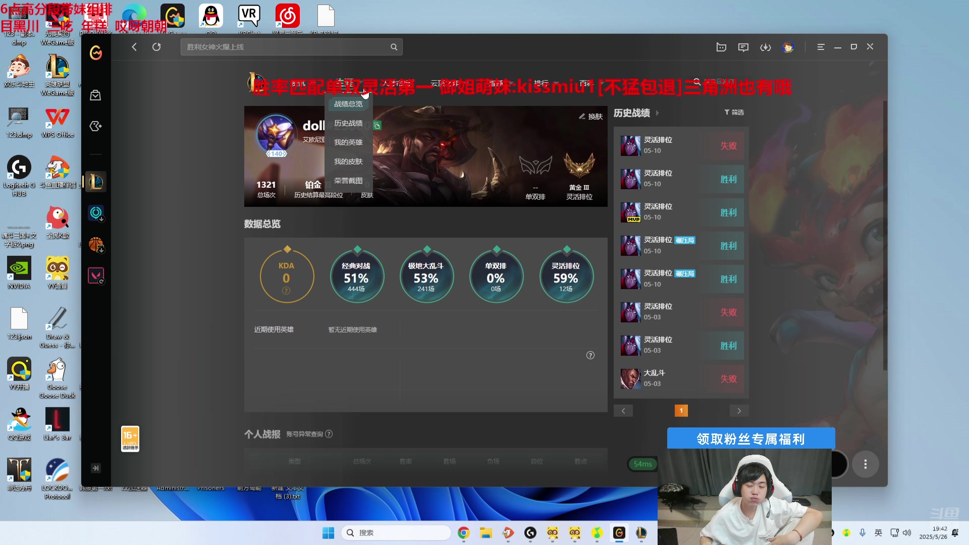The image size is (969, 545).
Task: Open the Goose Goose Duck desktop shortcut
Action: [58, 378]
